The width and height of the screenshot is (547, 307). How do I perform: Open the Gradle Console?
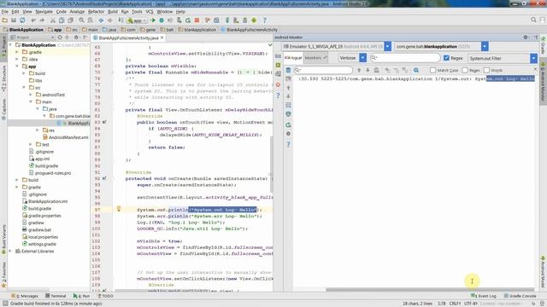(x=521, y=296)
